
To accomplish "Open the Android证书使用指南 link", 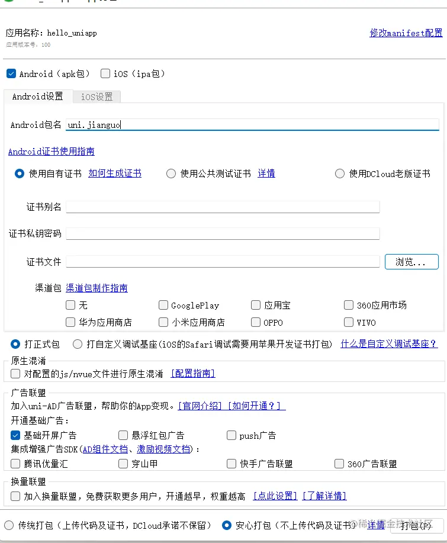I will pyautogui.click(x=52, y=152).
